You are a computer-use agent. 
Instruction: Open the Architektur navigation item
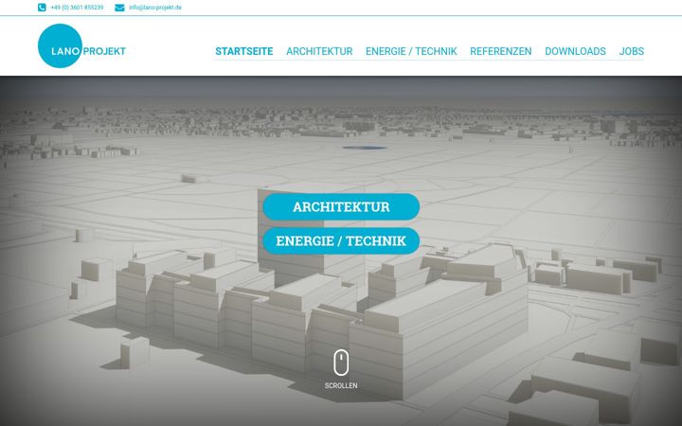(x=319, y=51)
